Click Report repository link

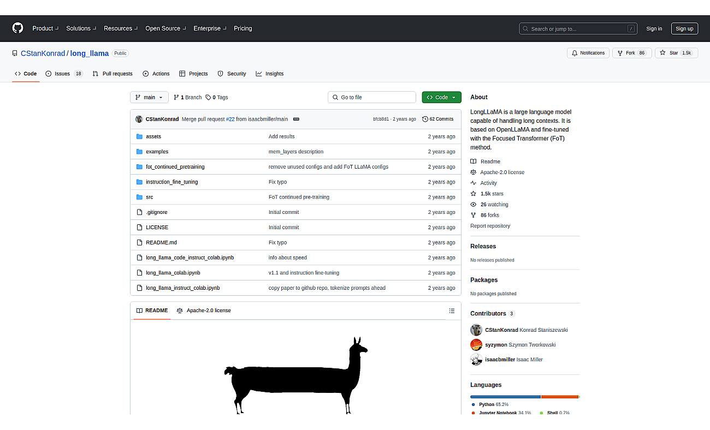pos(490,226)
